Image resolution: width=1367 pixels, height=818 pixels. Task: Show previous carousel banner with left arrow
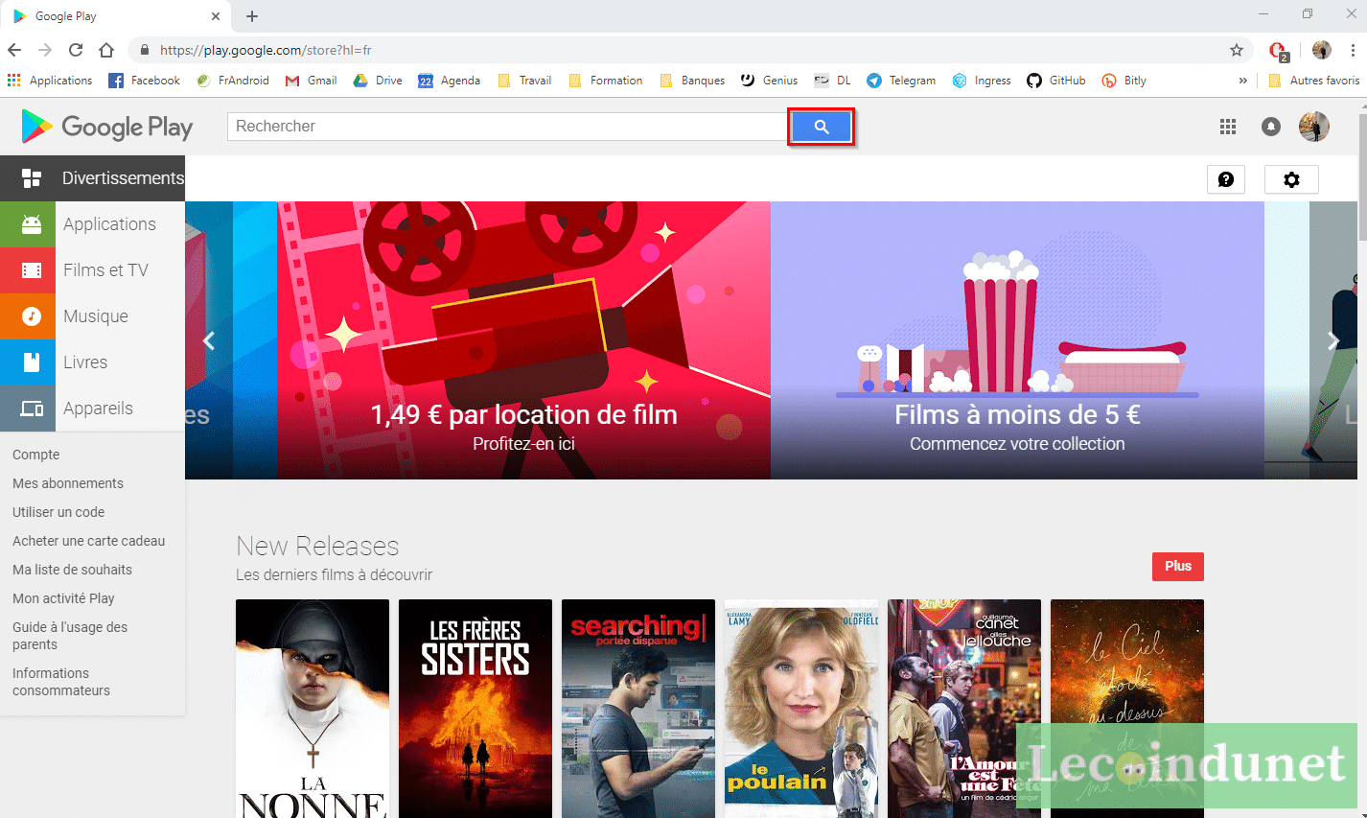(208, 340)
